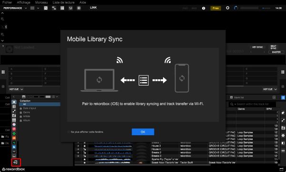
Task: Click the 'Breaks 3' track row
Action: 156,156
